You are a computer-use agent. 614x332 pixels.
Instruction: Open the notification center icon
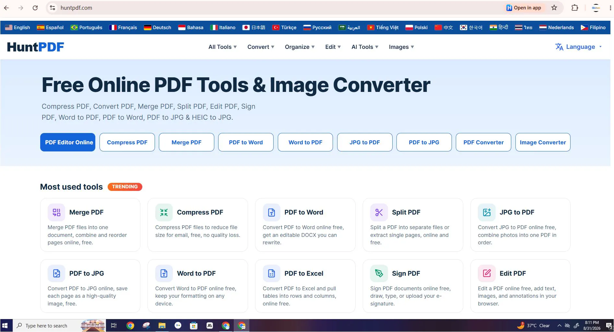pyautogui.click(x=609, y=326)
